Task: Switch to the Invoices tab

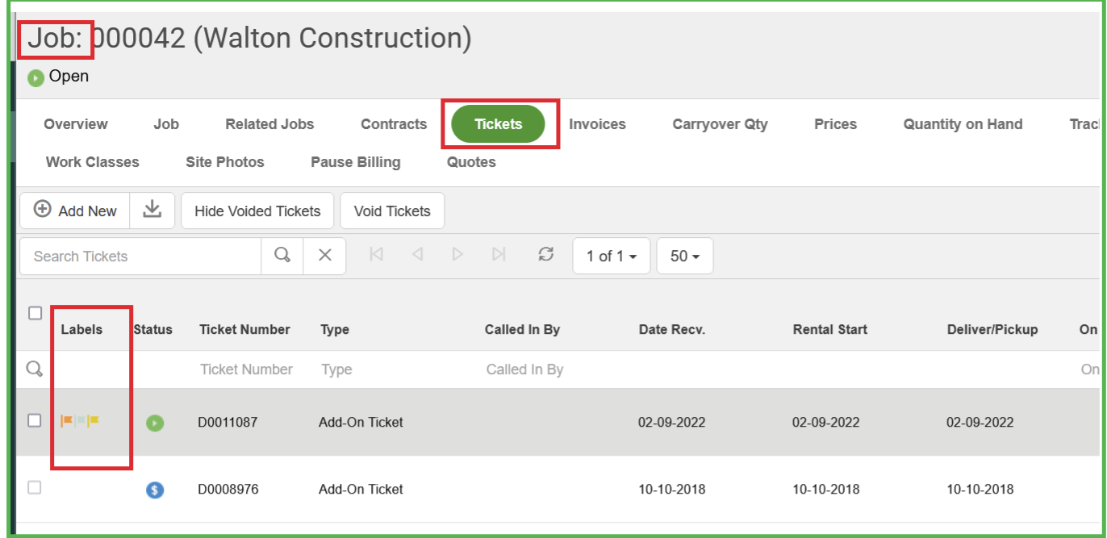Action: (x=597, y=124)
